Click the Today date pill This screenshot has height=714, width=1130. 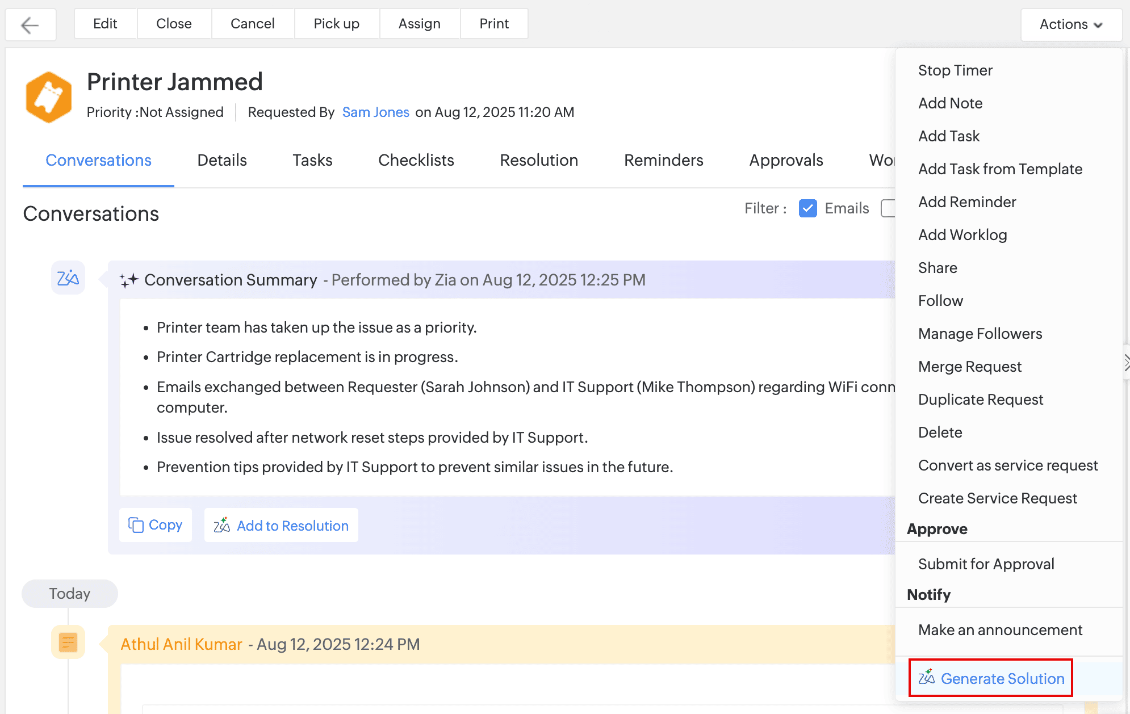[x=69, y=593]
